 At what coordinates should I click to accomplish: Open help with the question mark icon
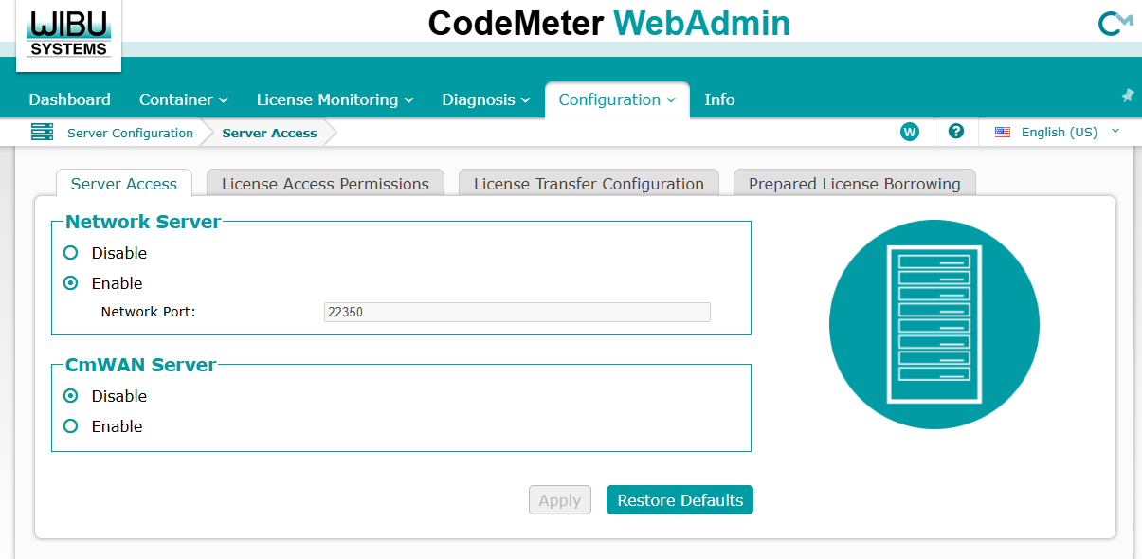click(956, 132)
